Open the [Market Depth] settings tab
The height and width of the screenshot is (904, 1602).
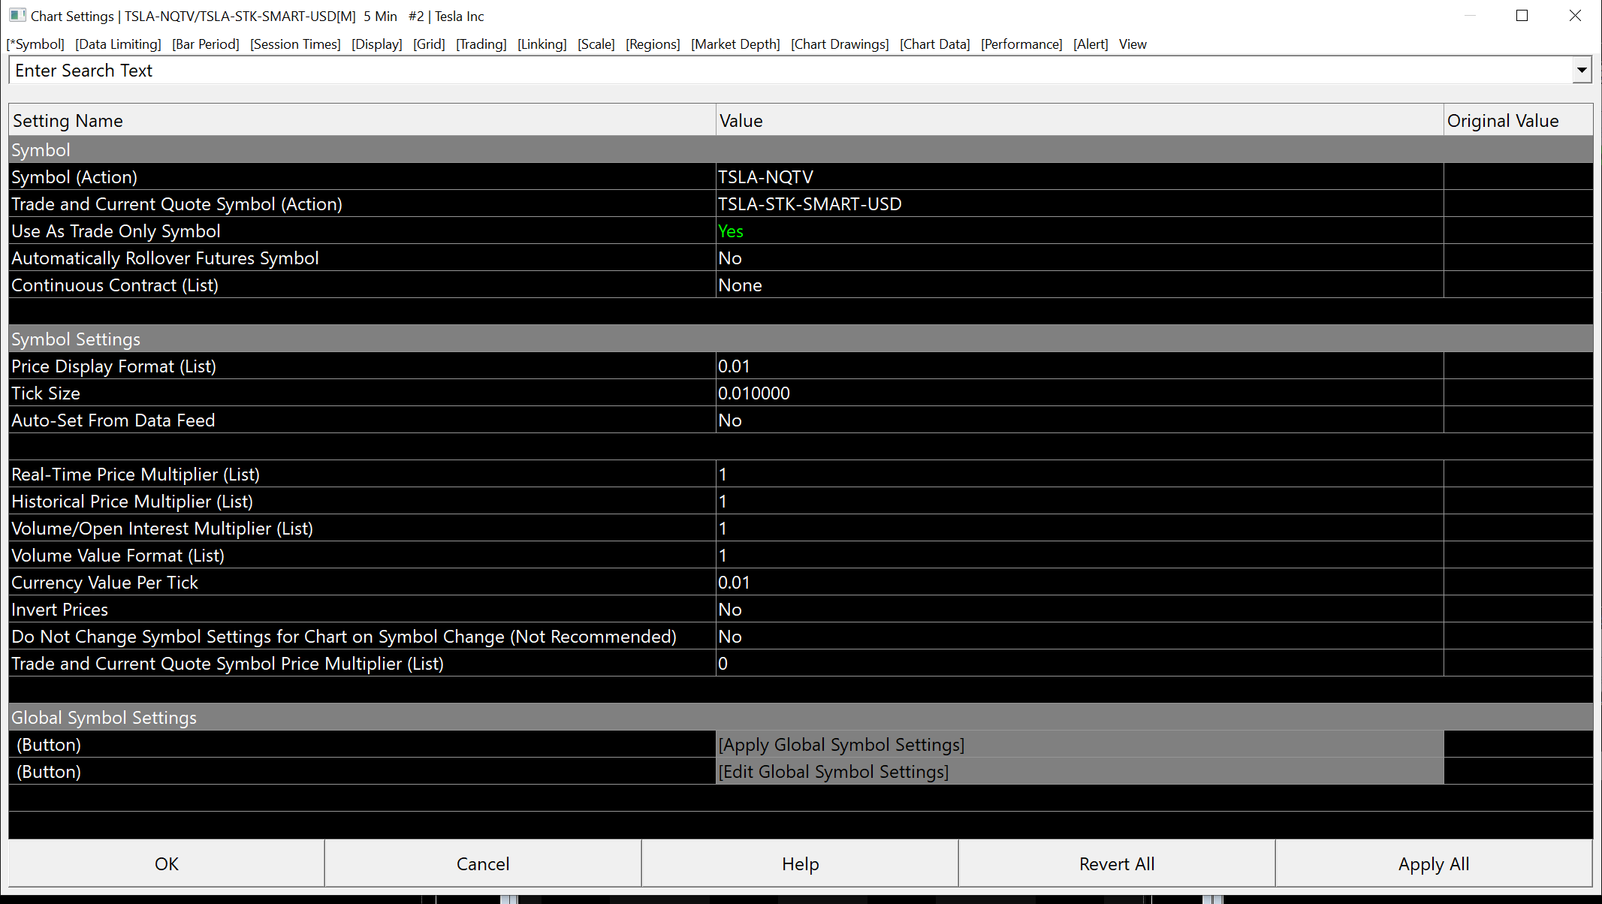735,44
